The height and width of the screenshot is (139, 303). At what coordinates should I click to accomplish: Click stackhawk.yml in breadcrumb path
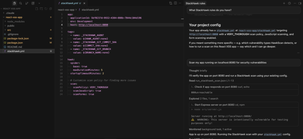90,10
